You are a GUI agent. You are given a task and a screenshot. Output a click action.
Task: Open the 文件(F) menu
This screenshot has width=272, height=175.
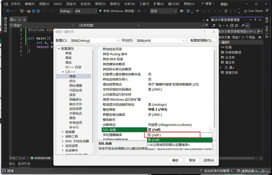coord(16,4)
